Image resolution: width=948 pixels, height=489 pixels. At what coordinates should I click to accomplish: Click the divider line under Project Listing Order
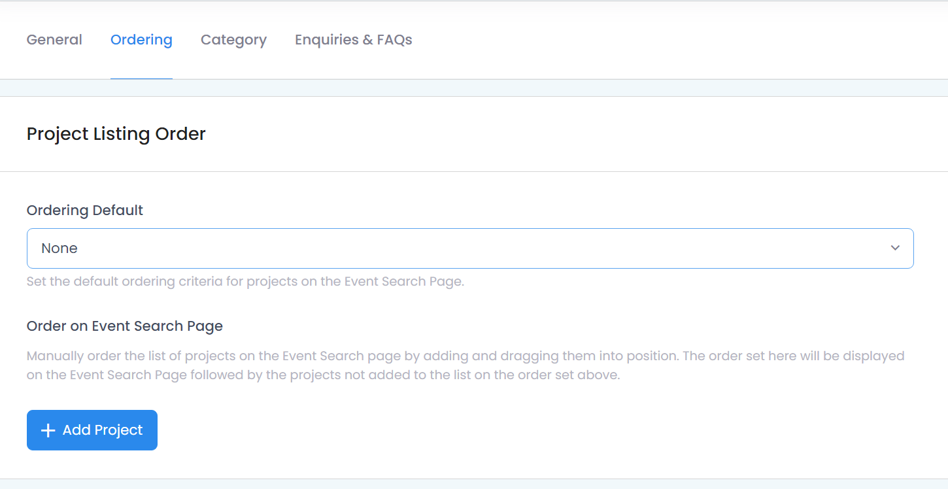click(474, 171)
